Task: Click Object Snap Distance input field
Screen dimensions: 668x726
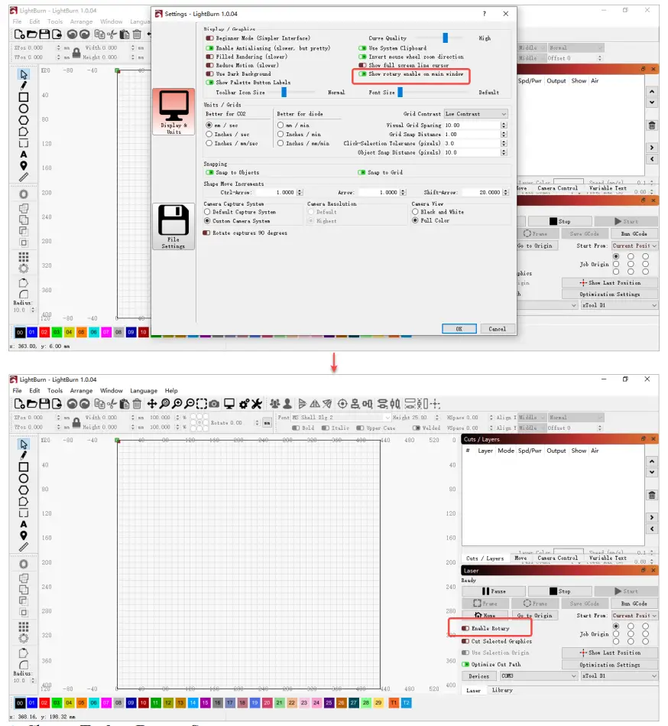Action: click(472, 152)
